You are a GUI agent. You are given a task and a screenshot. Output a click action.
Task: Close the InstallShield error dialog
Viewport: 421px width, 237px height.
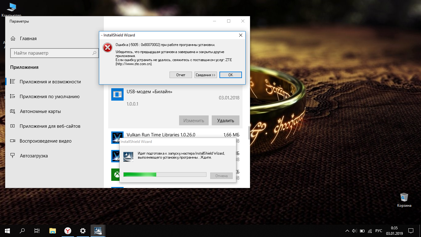(241, 35)
